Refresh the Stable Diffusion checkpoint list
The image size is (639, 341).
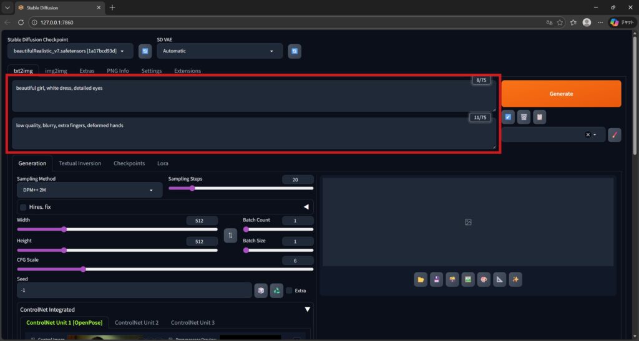point(145,51)
